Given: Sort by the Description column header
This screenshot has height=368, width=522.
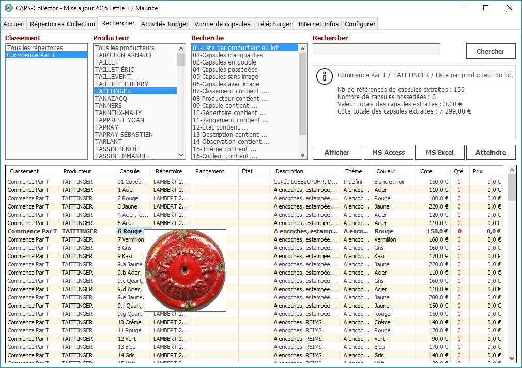Looking at the screenshot, I should pyautogui.click(x=306, y=171).
